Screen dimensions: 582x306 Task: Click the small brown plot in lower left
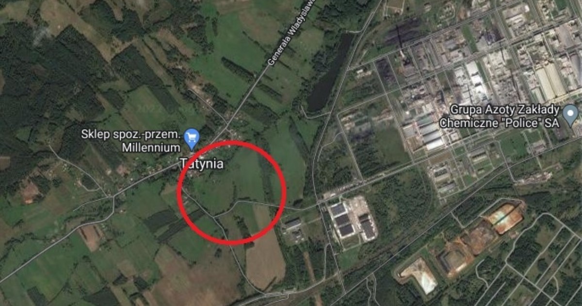tap(91, 238)
